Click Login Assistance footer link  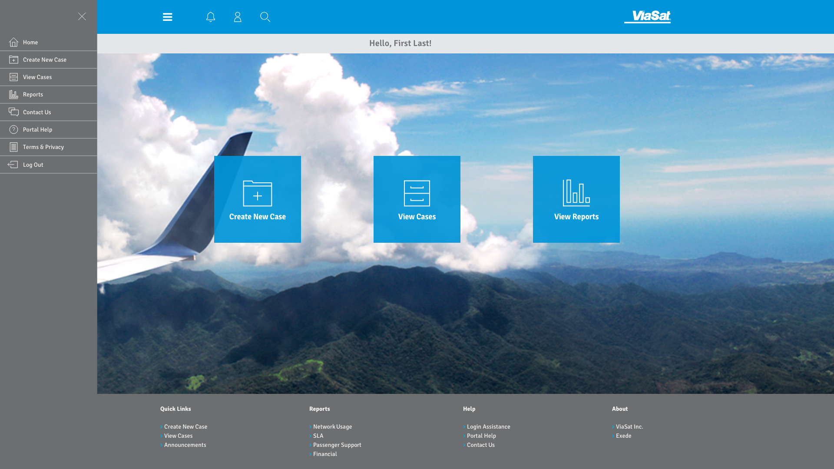point(488,427)
